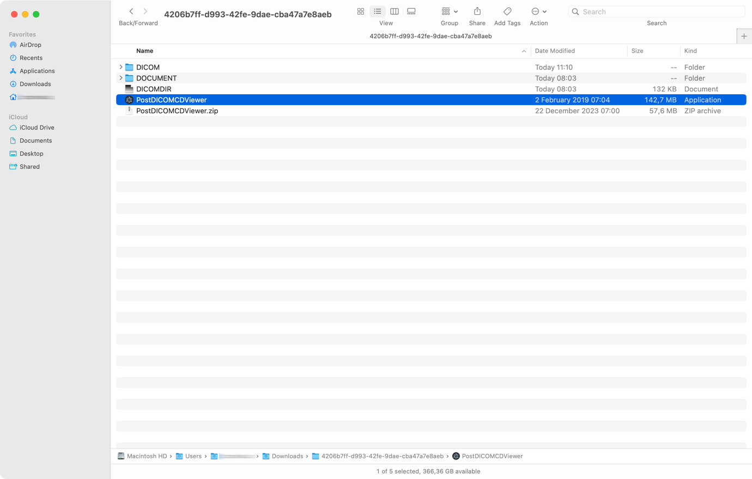Open the Action menu icon
This screenshot has width=752, height=479.
pos(536,11)
